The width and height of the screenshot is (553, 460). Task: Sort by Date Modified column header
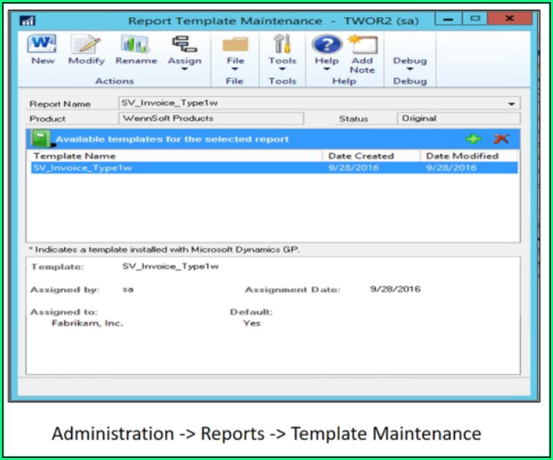click(x=469, y=156)
